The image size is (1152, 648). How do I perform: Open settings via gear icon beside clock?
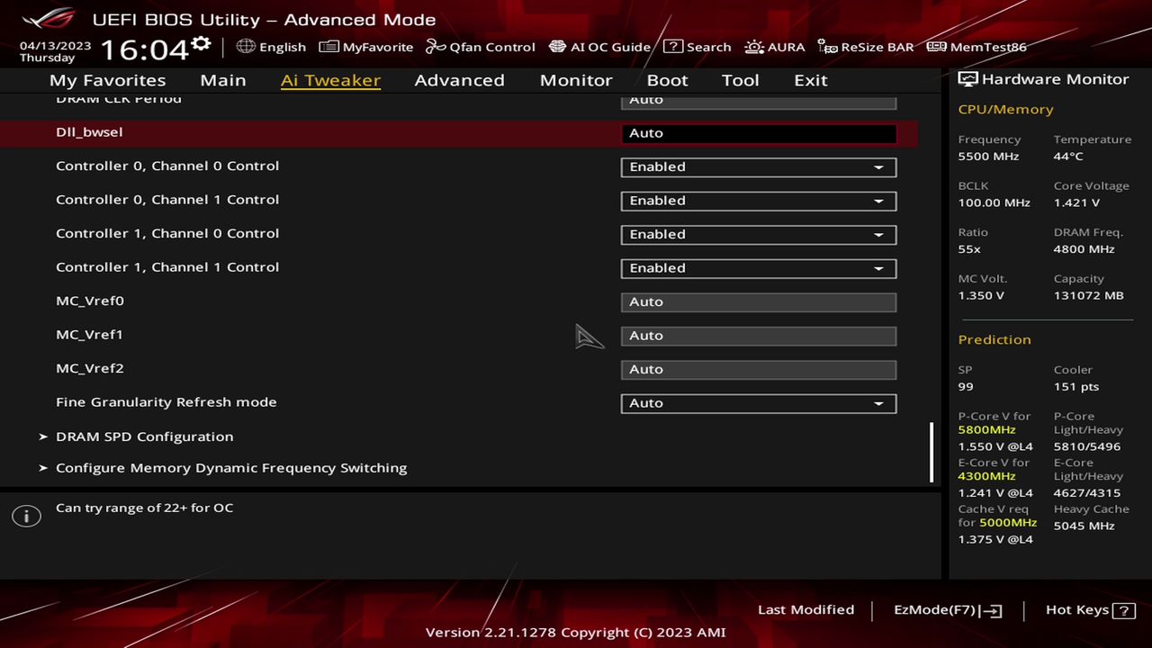[201, 44]
